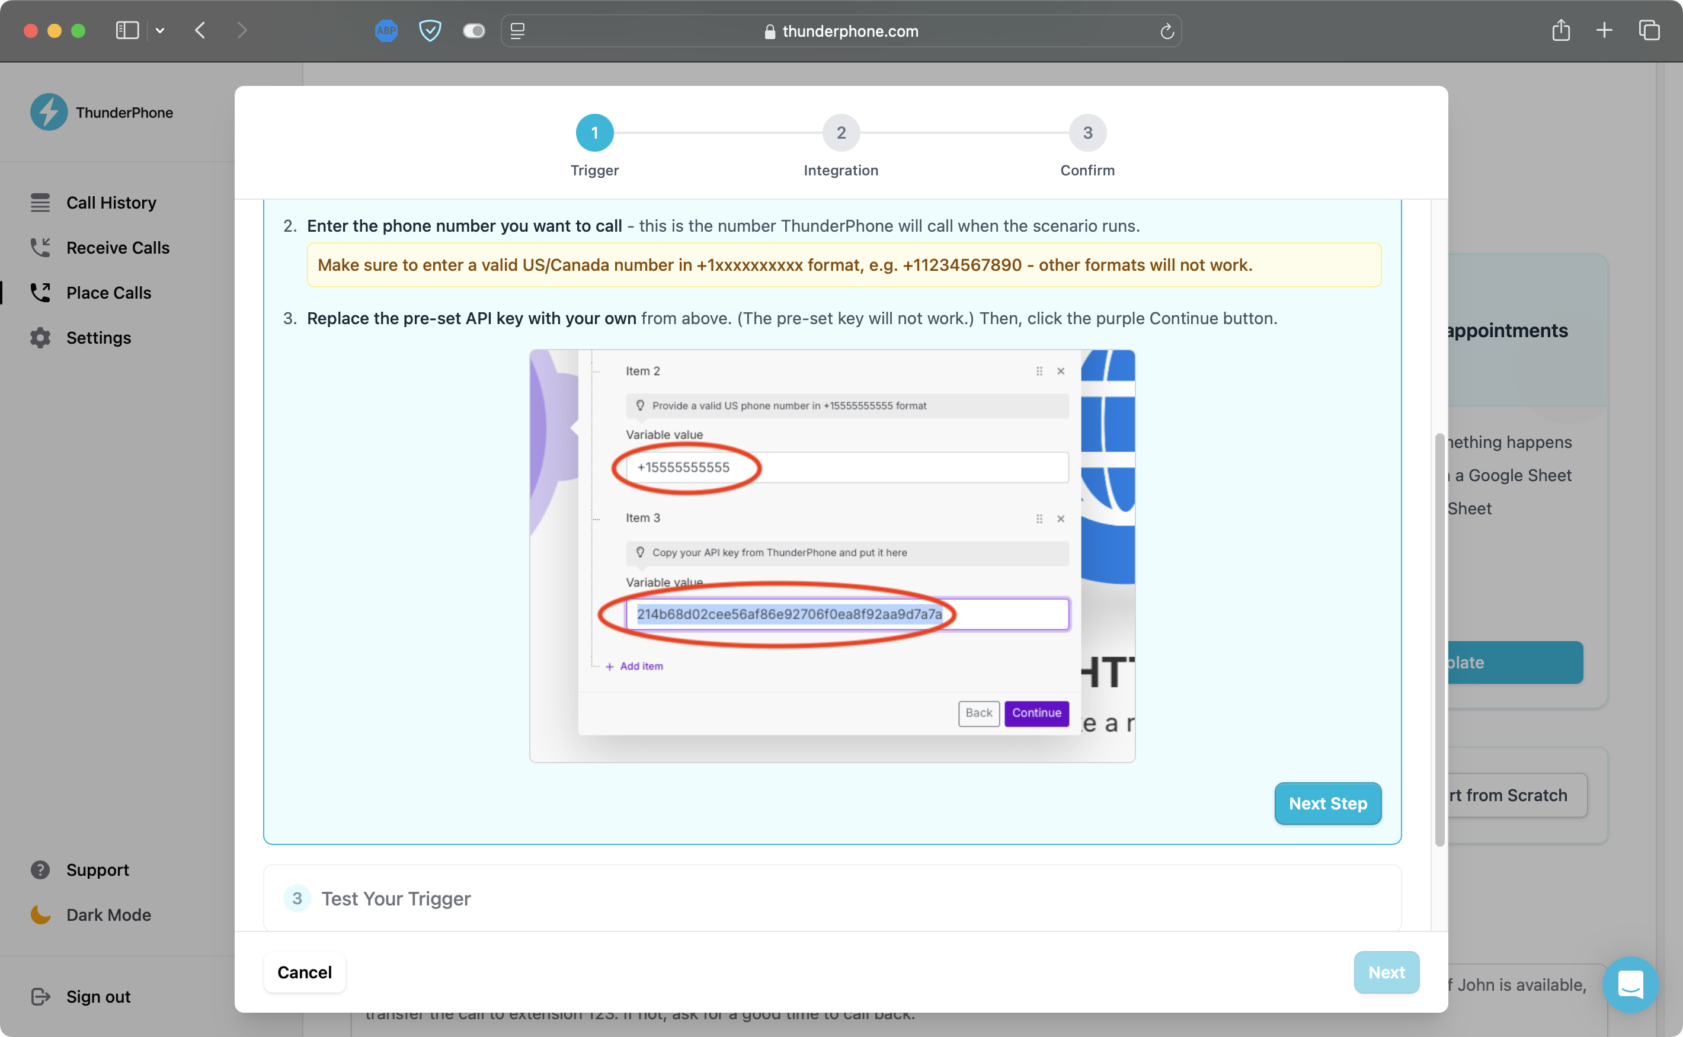Click 'Start from Scratch' button in background page

pos(1518,795)
